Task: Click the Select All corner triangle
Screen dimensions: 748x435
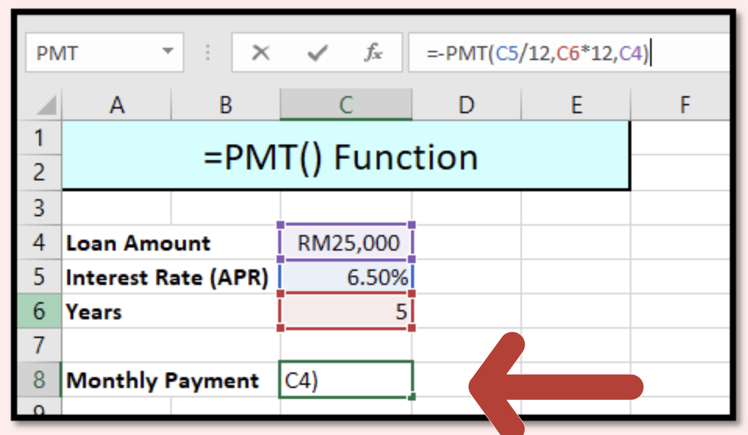Action: tap(46, 105)
